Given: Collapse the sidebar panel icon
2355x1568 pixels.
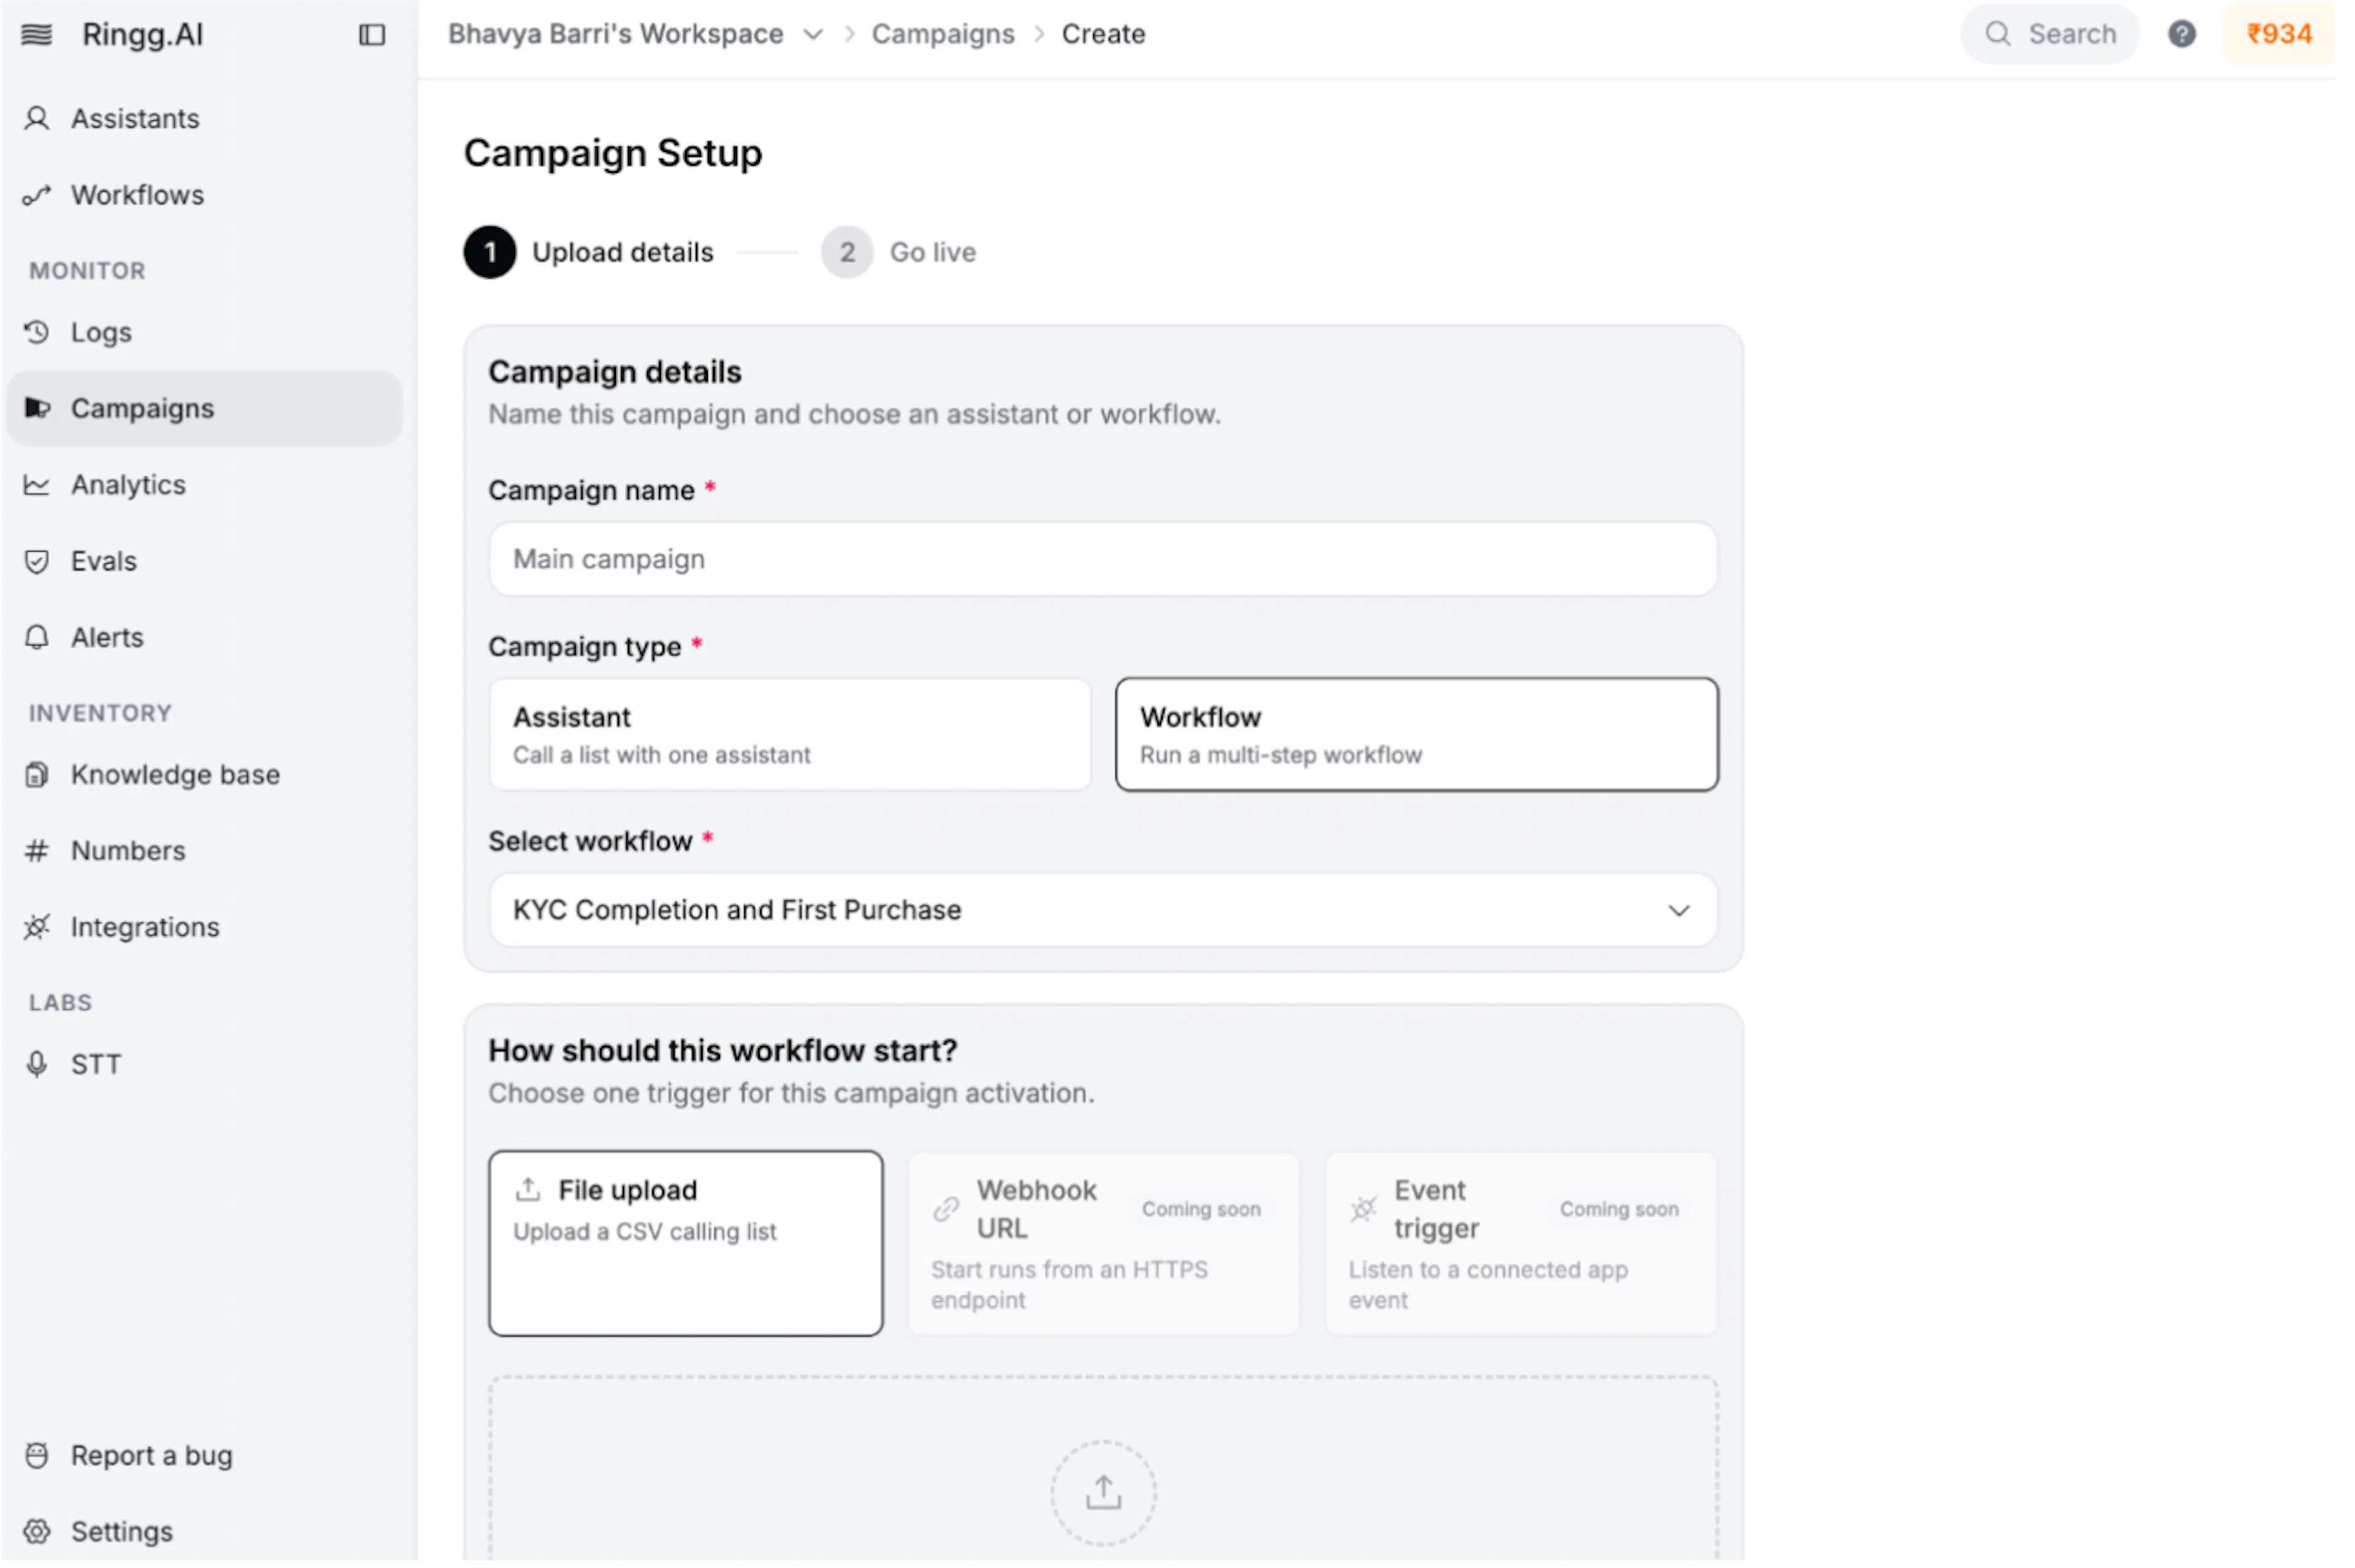Looking at the screenshot, I should 372,35.
